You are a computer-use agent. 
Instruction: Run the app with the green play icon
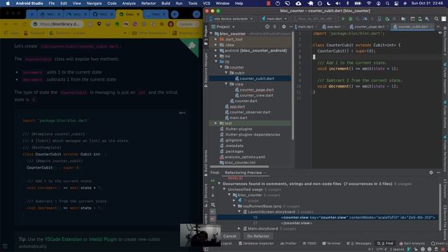tap(343, 19)
